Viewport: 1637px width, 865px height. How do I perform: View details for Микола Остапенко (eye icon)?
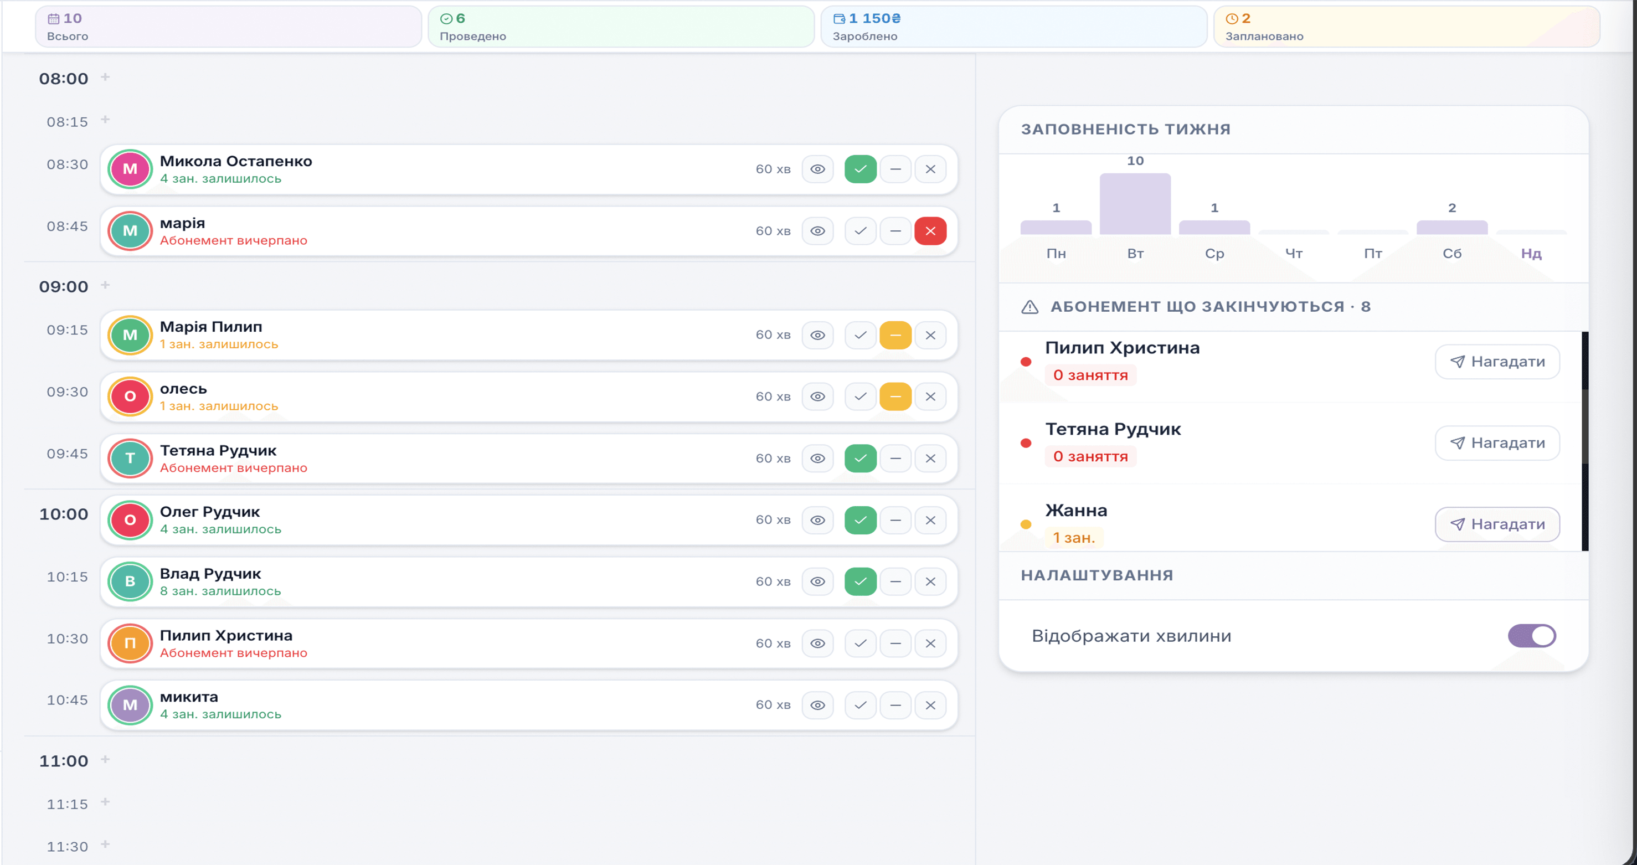[818, 169]
